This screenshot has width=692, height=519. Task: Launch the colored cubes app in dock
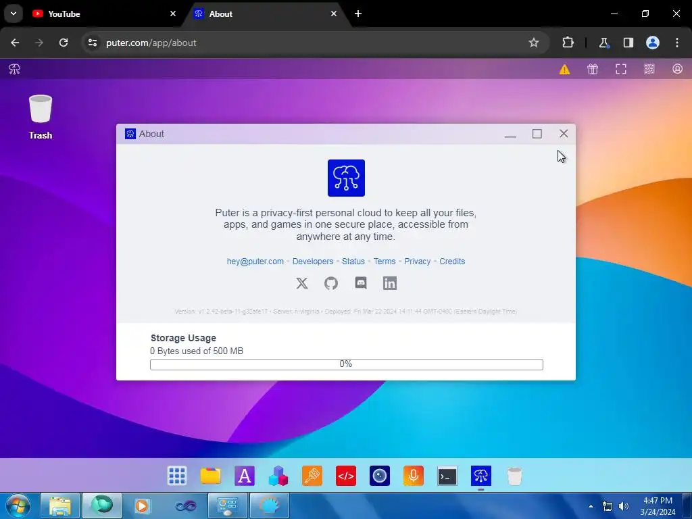[x=278, y=476]
